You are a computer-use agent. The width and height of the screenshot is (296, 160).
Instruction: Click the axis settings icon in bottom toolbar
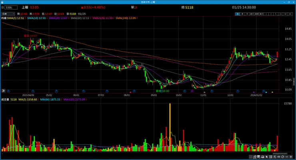pyautogui.click(x=275, y=157)
